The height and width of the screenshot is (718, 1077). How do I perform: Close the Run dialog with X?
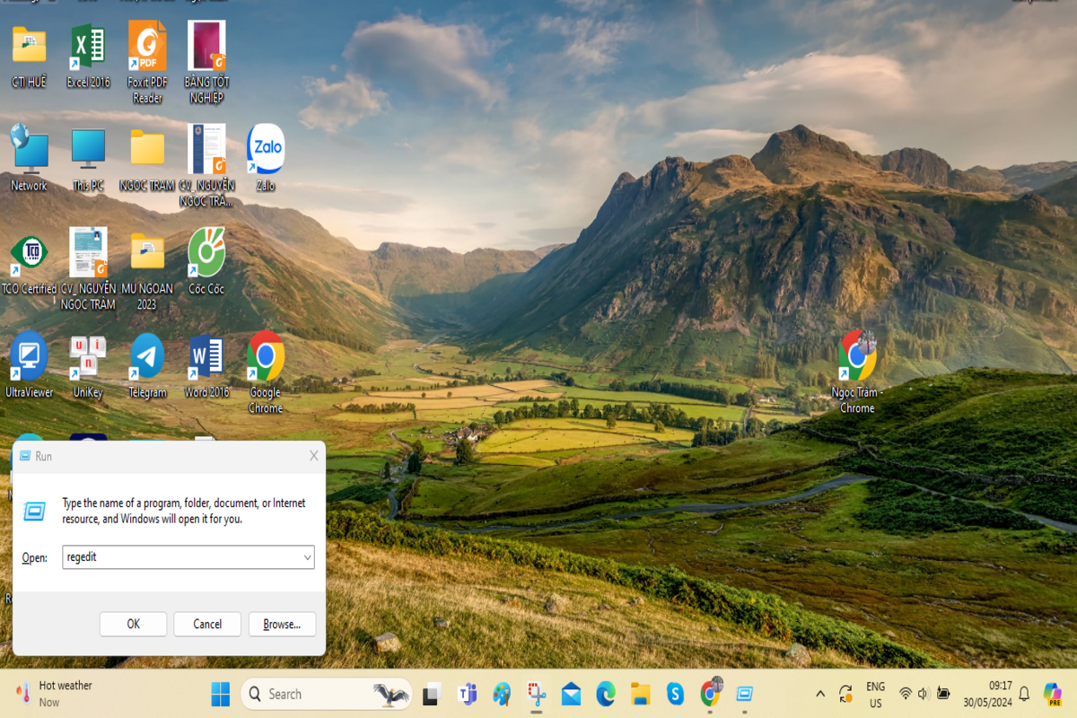coord(313,456)
